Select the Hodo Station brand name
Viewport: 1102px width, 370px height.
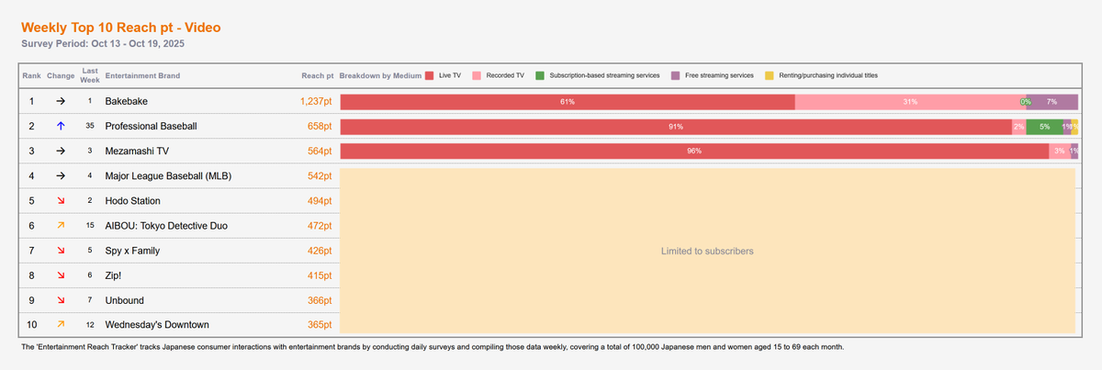tap(133, 200)
